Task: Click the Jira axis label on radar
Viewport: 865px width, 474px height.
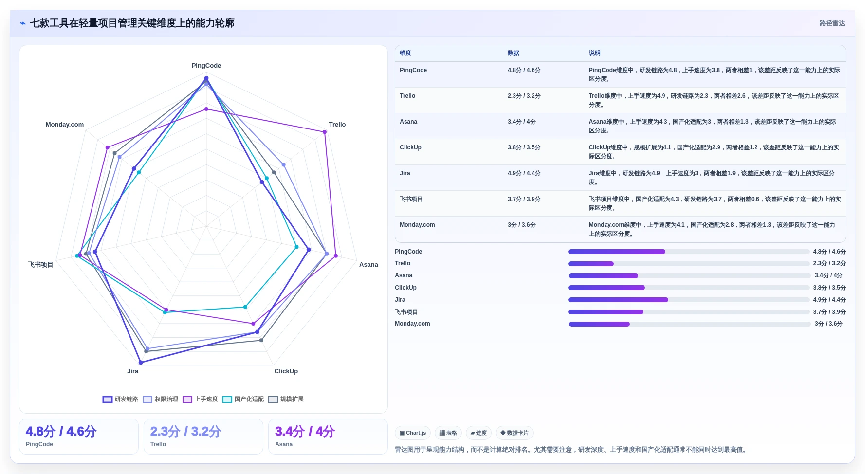Action: pyautogui.click(x=133, y=371)
